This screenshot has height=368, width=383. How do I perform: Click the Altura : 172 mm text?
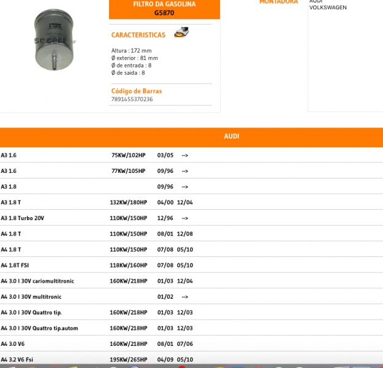[x=131, y=51]
